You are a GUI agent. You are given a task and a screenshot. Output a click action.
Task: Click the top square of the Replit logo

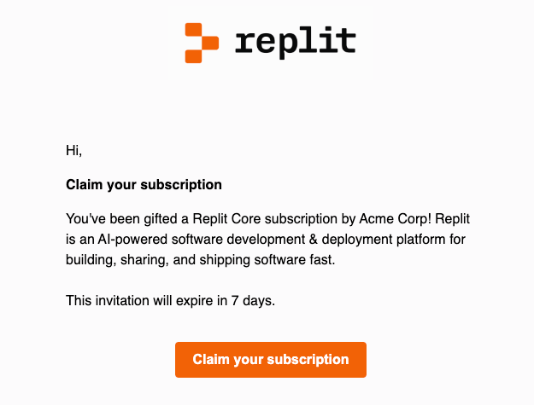[193, 29]
